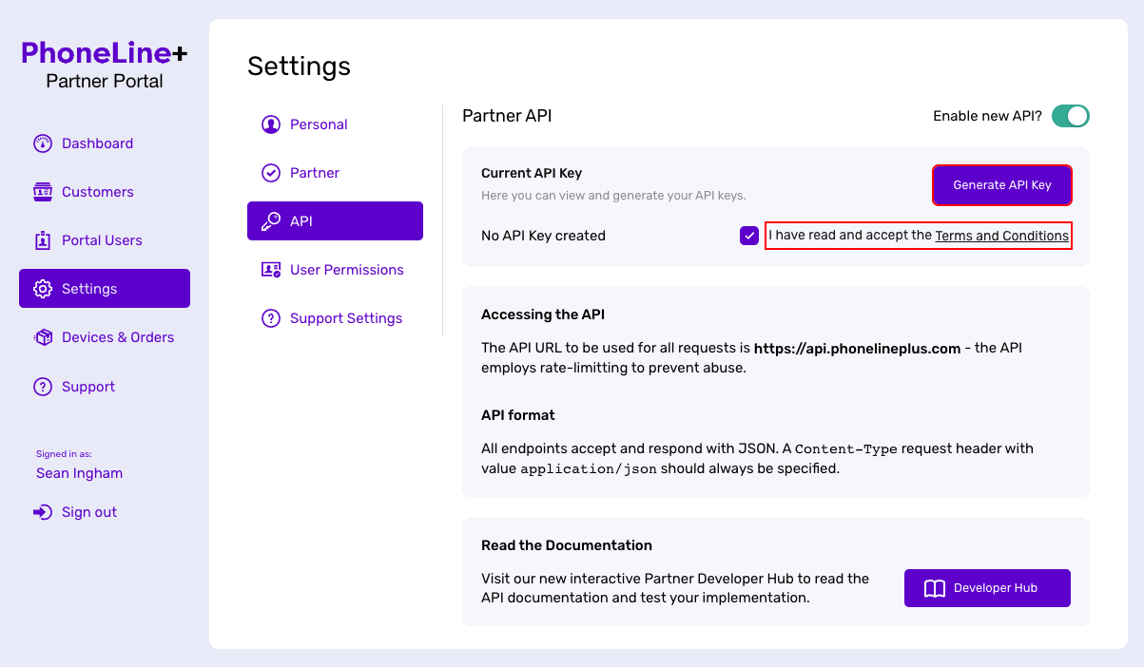Open the Customers menu item
This screenshot has height=667, width=1144.
(x=105, y=192)
